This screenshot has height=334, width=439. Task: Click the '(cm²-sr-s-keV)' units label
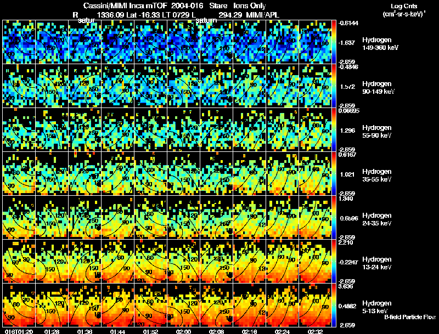point(403,14)
